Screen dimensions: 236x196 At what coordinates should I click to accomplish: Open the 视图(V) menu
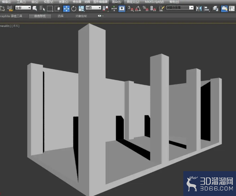(48, 2)
